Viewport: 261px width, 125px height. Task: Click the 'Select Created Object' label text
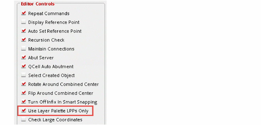(x=51, y=76)
